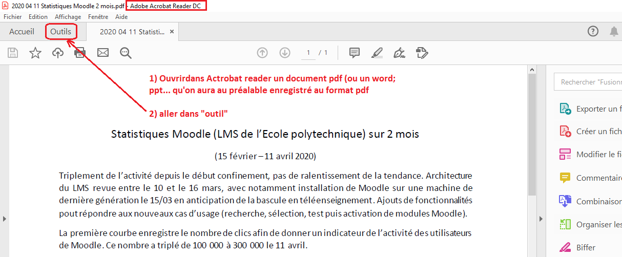Click the Créer un fichier PDF icon
622x257 pixels.
coord(565,132)
